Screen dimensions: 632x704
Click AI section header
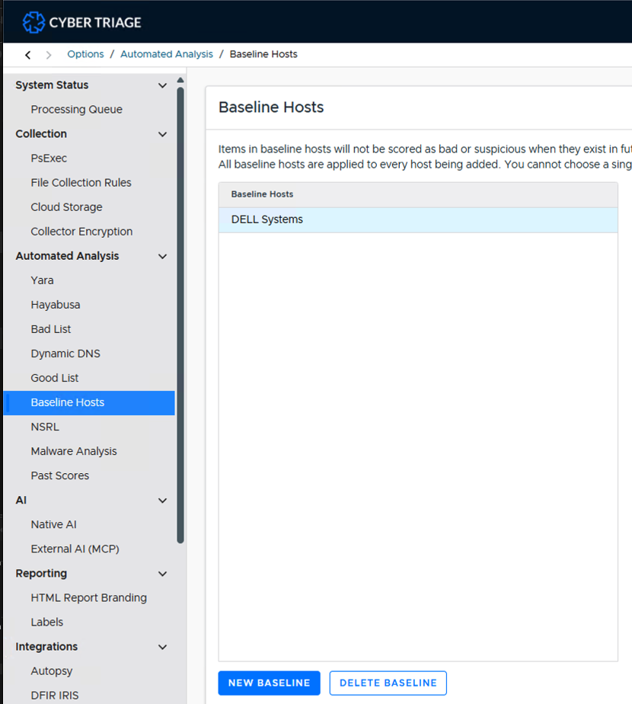[21, 500]
